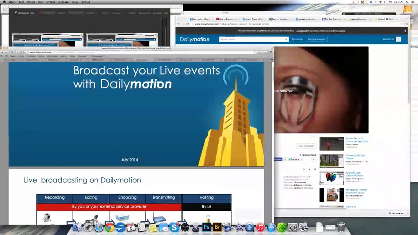
Task: Open Safari compass icon in Dock
Action: pos(99,227)
